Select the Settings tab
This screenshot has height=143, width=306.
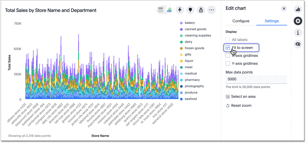point(272,21)
